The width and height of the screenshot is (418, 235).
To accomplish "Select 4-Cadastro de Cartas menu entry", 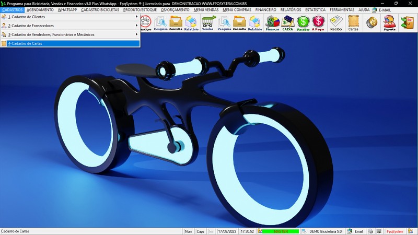I will pos(71,43).
